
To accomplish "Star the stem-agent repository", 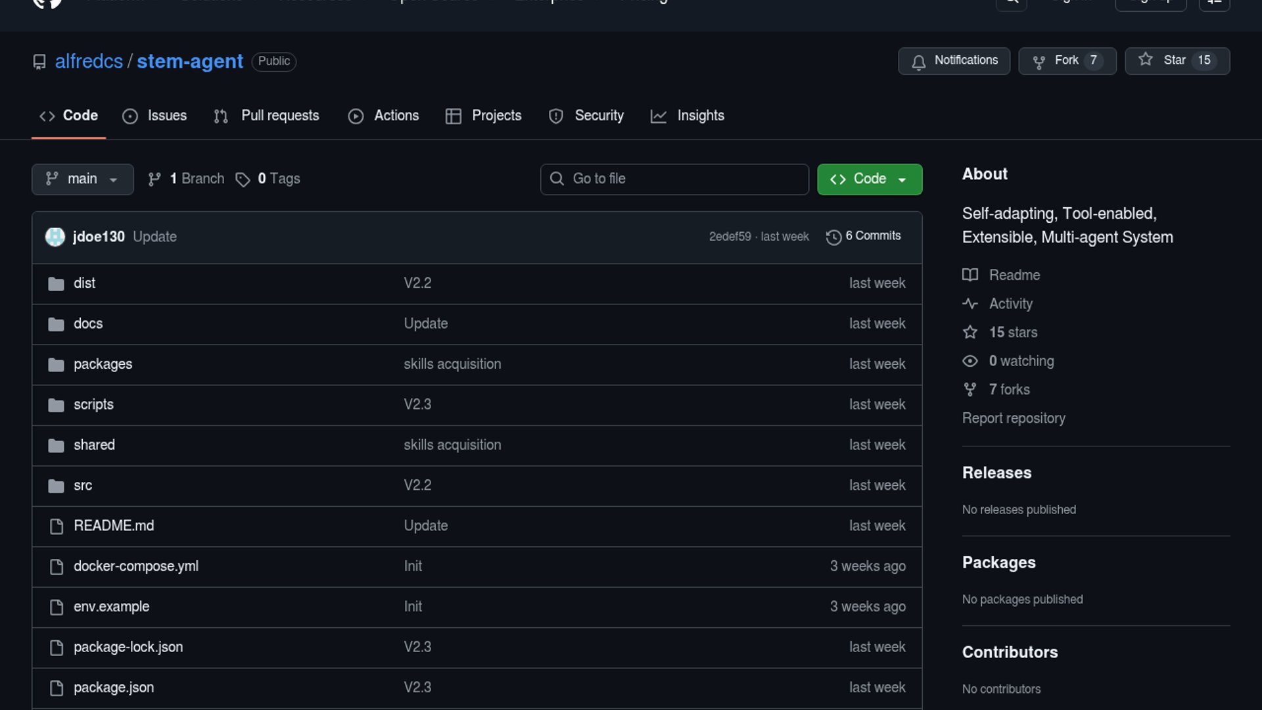I will coord(1177,60).
